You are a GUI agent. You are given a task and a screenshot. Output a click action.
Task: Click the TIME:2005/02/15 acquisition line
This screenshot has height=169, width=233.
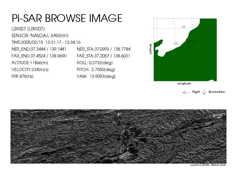(46, 42)
